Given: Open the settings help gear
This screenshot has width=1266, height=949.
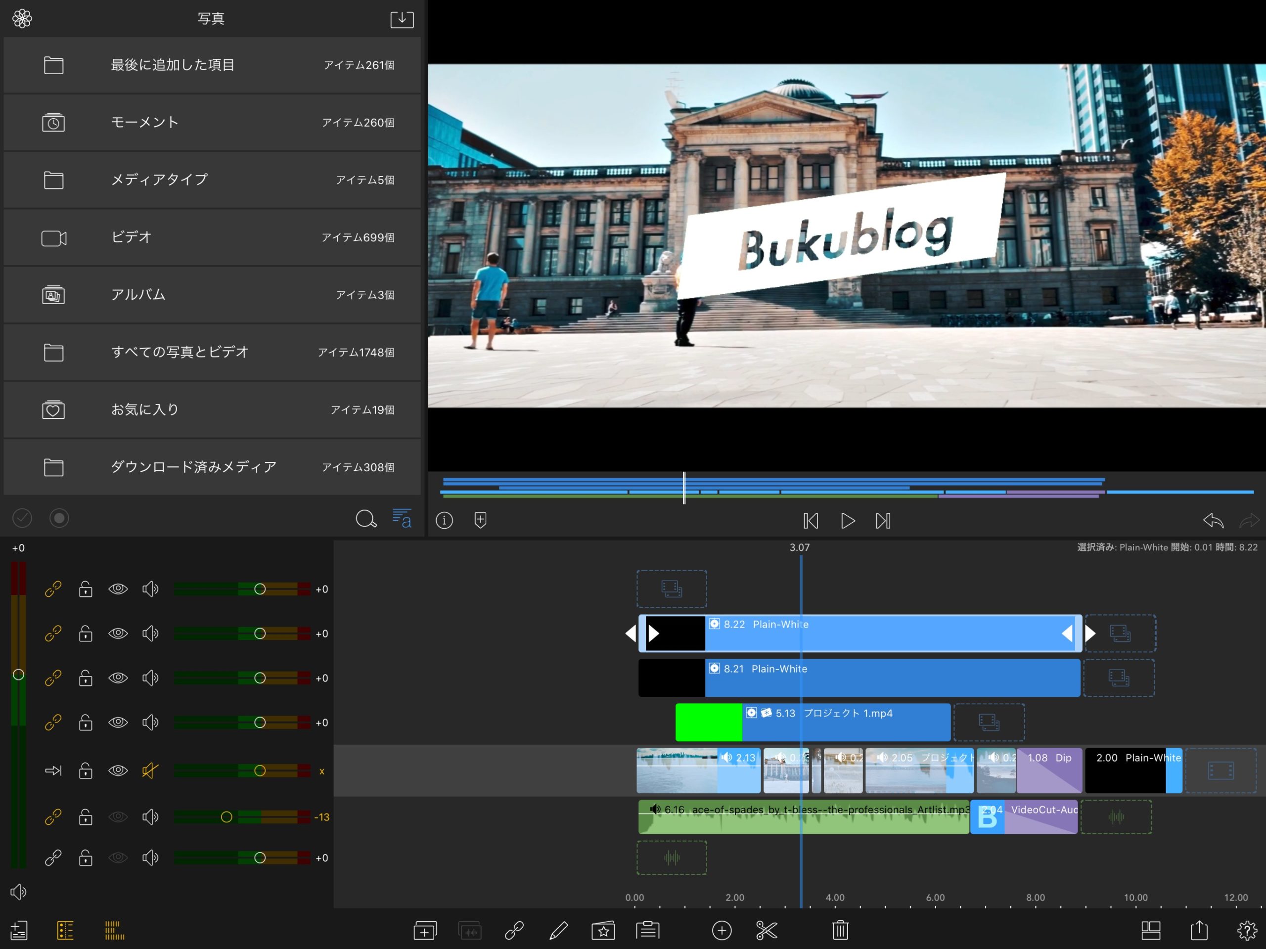Looking at the screenshot, I should point(1247,930).
